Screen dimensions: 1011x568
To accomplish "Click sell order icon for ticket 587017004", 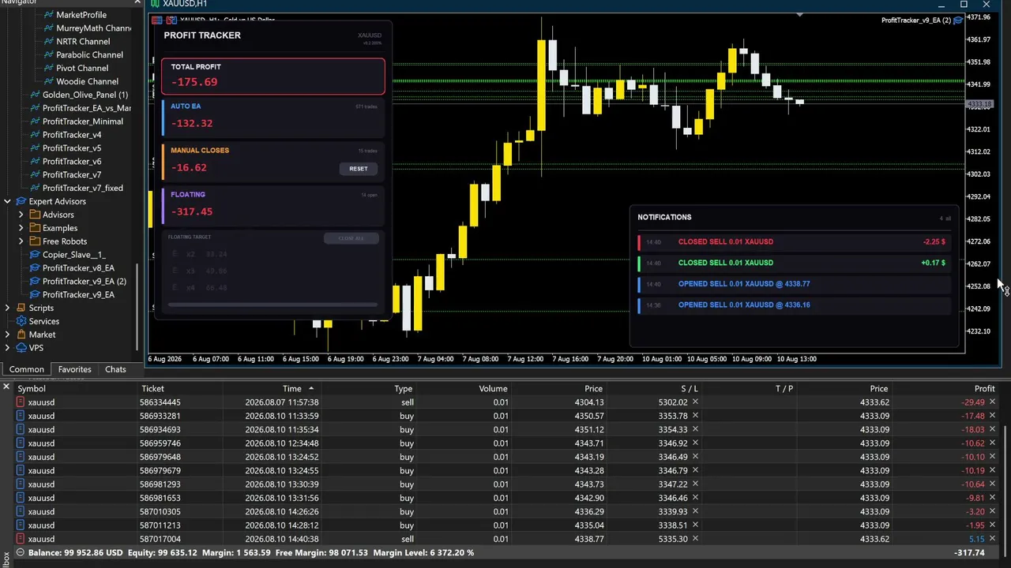I will point(21,539).
